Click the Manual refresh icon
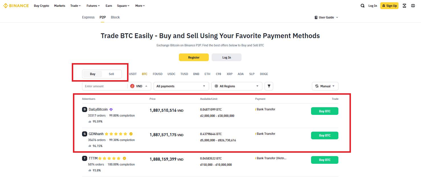 317,86
